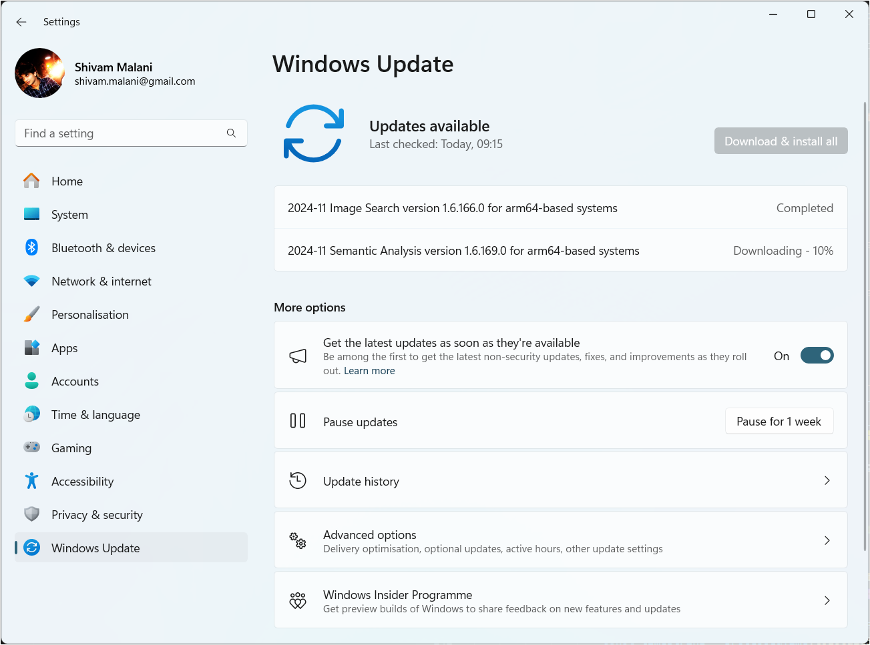Click the vertical scrollbar on the right edge
870x645 pixels.
[865, 327]
